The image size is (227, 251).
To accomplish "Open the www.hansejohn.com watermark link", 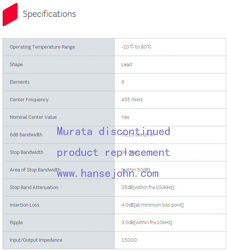I will tap(108, 173).
